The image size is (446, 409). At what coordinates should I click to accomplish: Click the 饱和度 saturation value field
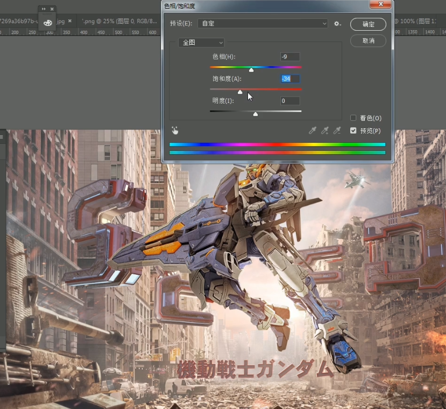pyautogui.click(x=290, y=79)
